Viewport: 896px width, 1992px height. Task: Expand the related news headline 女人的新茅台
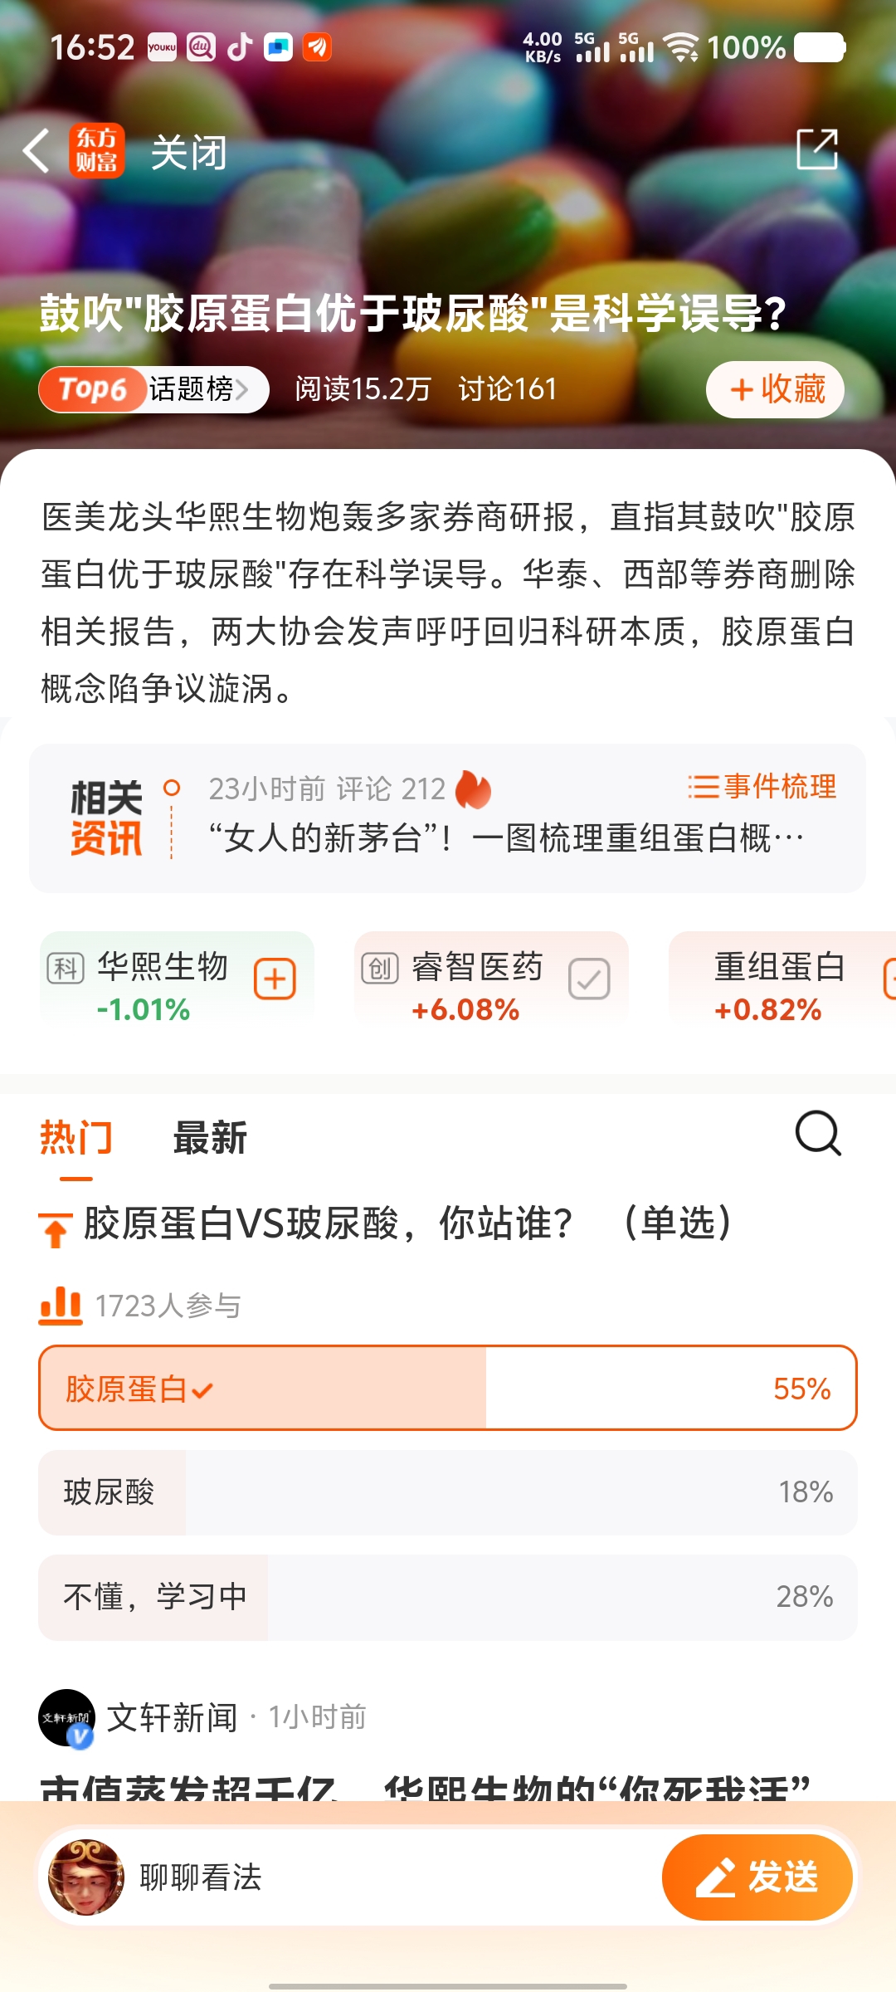tap(506, 838)
